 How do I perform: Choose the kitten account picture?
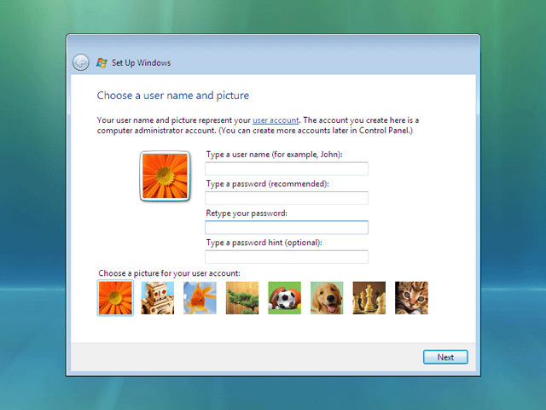411,298
